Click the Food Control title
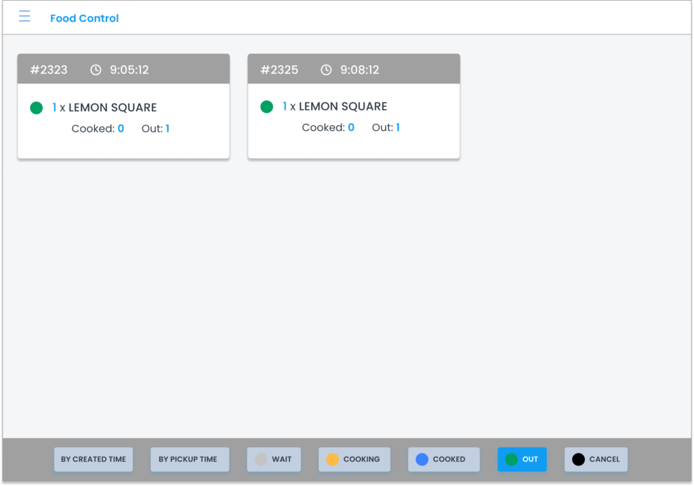 [x=84, y=18]
